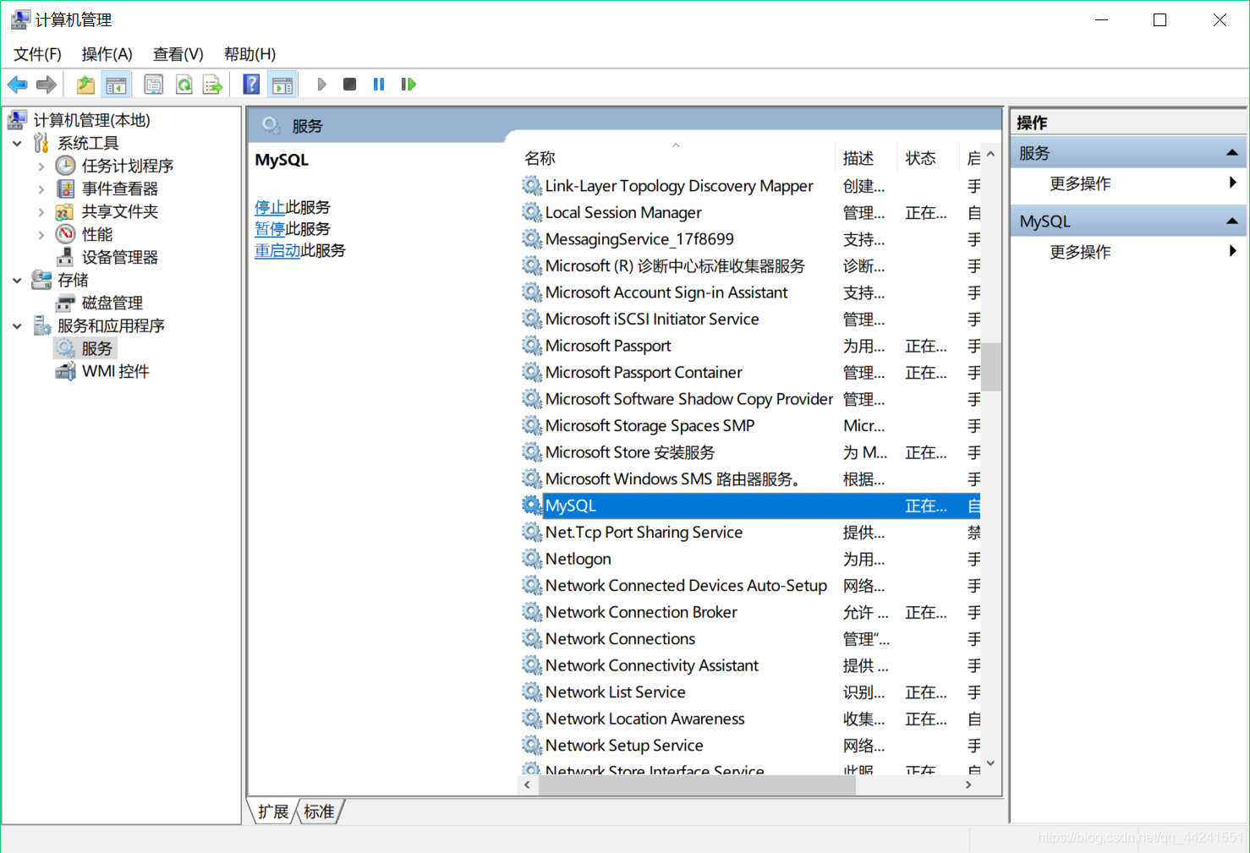Select 磁盘管理 in the tree
Screen dimensions: 1250x853
point(112,303)
